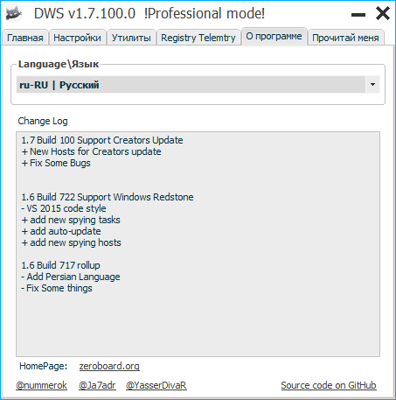Click the DWS cat logo icon
The image size is (396, 400).
(14, 14)
